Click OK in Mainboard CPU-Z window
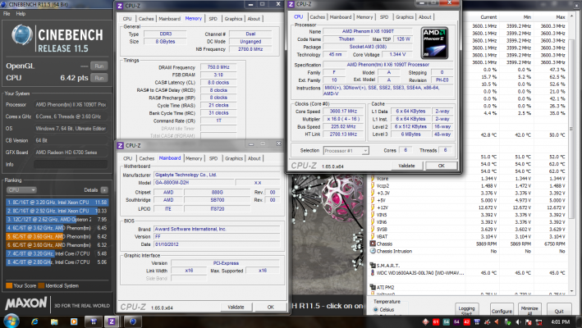 coord(270,307)
